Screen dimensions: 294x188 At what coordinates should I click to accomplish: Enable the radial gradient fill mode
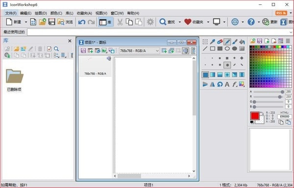(227, 75)
